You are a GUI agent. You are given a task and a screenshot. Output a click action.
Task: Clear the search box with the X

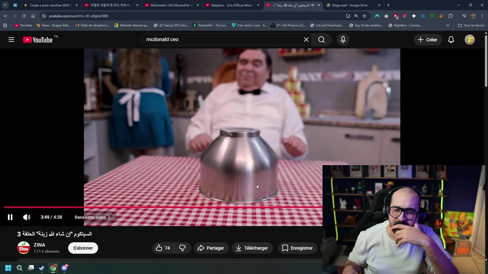pyautogui.click(x=306, y=40)
